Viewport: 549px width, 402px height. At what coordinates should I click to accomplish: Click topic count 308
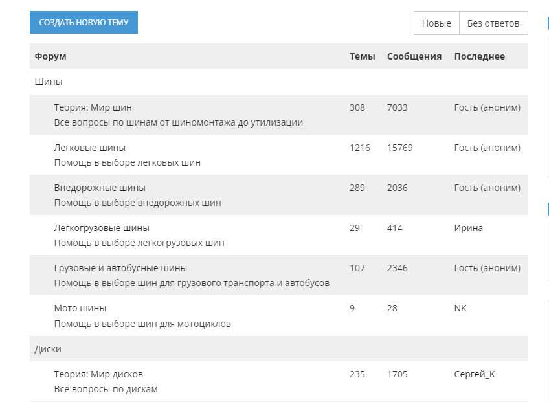357,107
